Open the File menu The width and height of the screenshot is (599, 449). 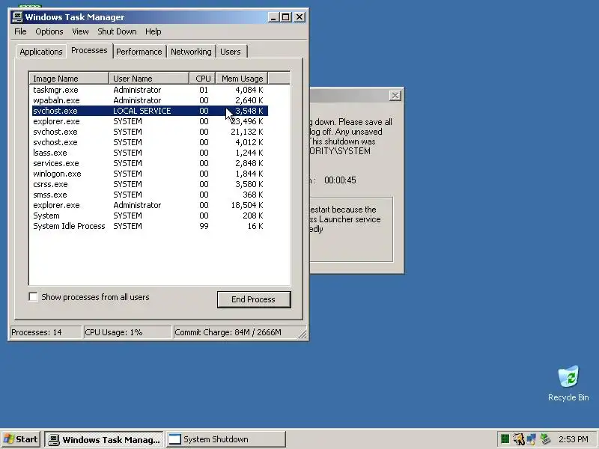[20, 31]
